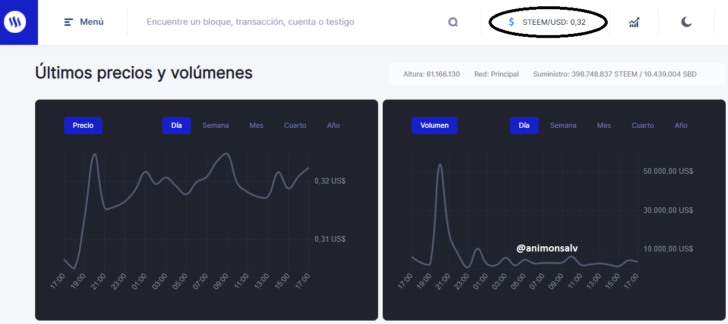The width and height of the screenshot is (728, 324).
Task: Click the blue dollar sign icon
Action: click(512, 22)
